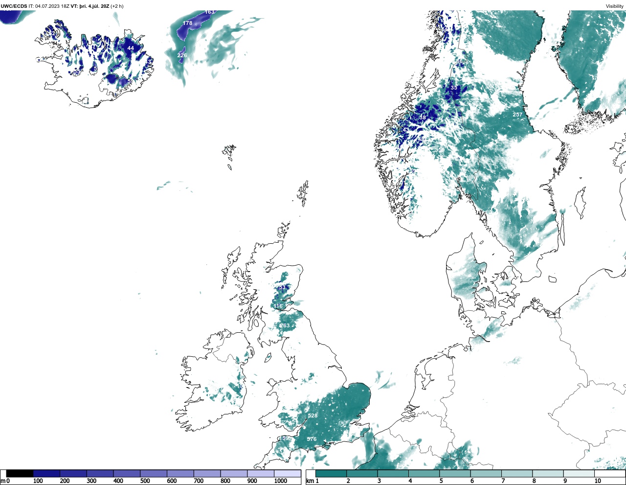
Task: Click the "257" value on the Swedish coast
Action: (x=517, y=115)
